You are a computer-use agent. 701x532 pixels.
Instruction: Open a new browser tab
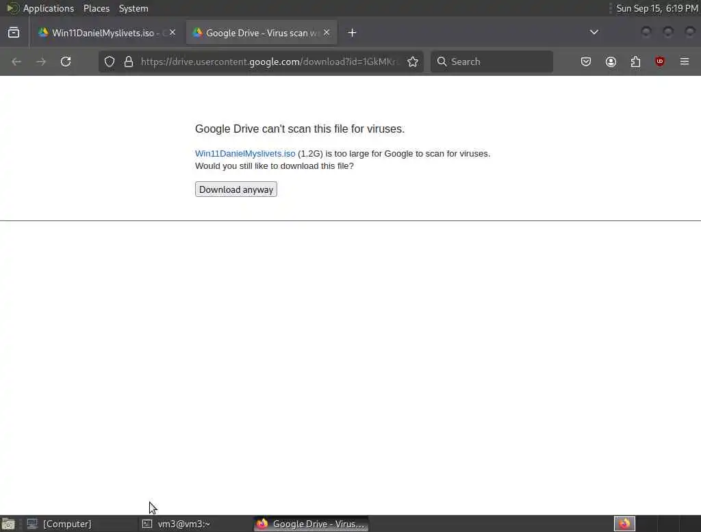click(353, 33)
